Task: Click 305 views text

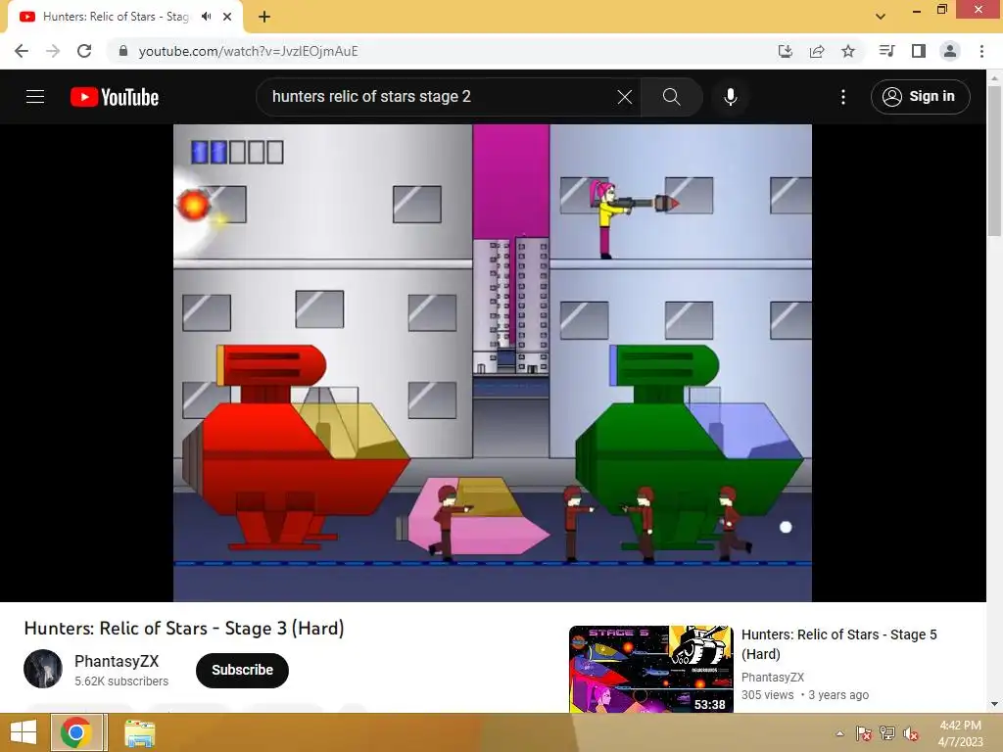Action: (767, 695)
